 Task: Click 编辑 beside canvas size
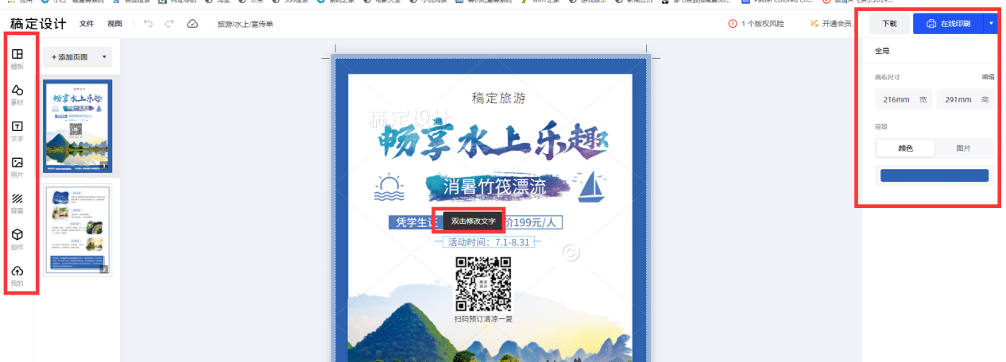click(987, 77)
